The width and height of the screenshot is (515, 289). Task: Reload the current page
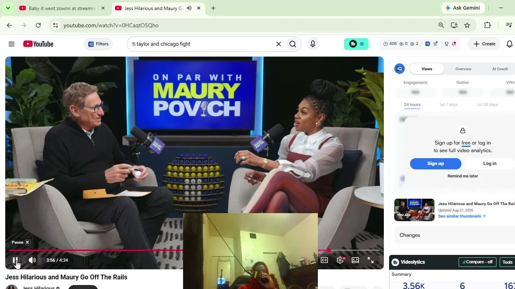38,25
